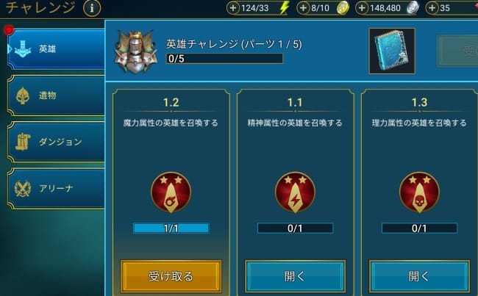This screenshot has height=296, width=478.
Task: Claim reward with the 受け取る button
Action: coord(171,276)
